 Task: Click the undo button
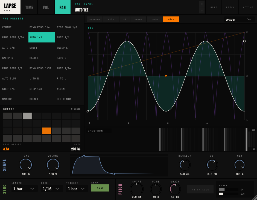[x=155, y=19]
